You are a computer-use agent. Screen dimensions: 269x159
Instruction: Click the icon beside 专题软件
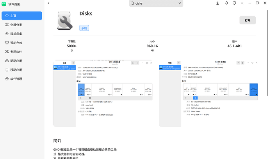pos(7,52)
